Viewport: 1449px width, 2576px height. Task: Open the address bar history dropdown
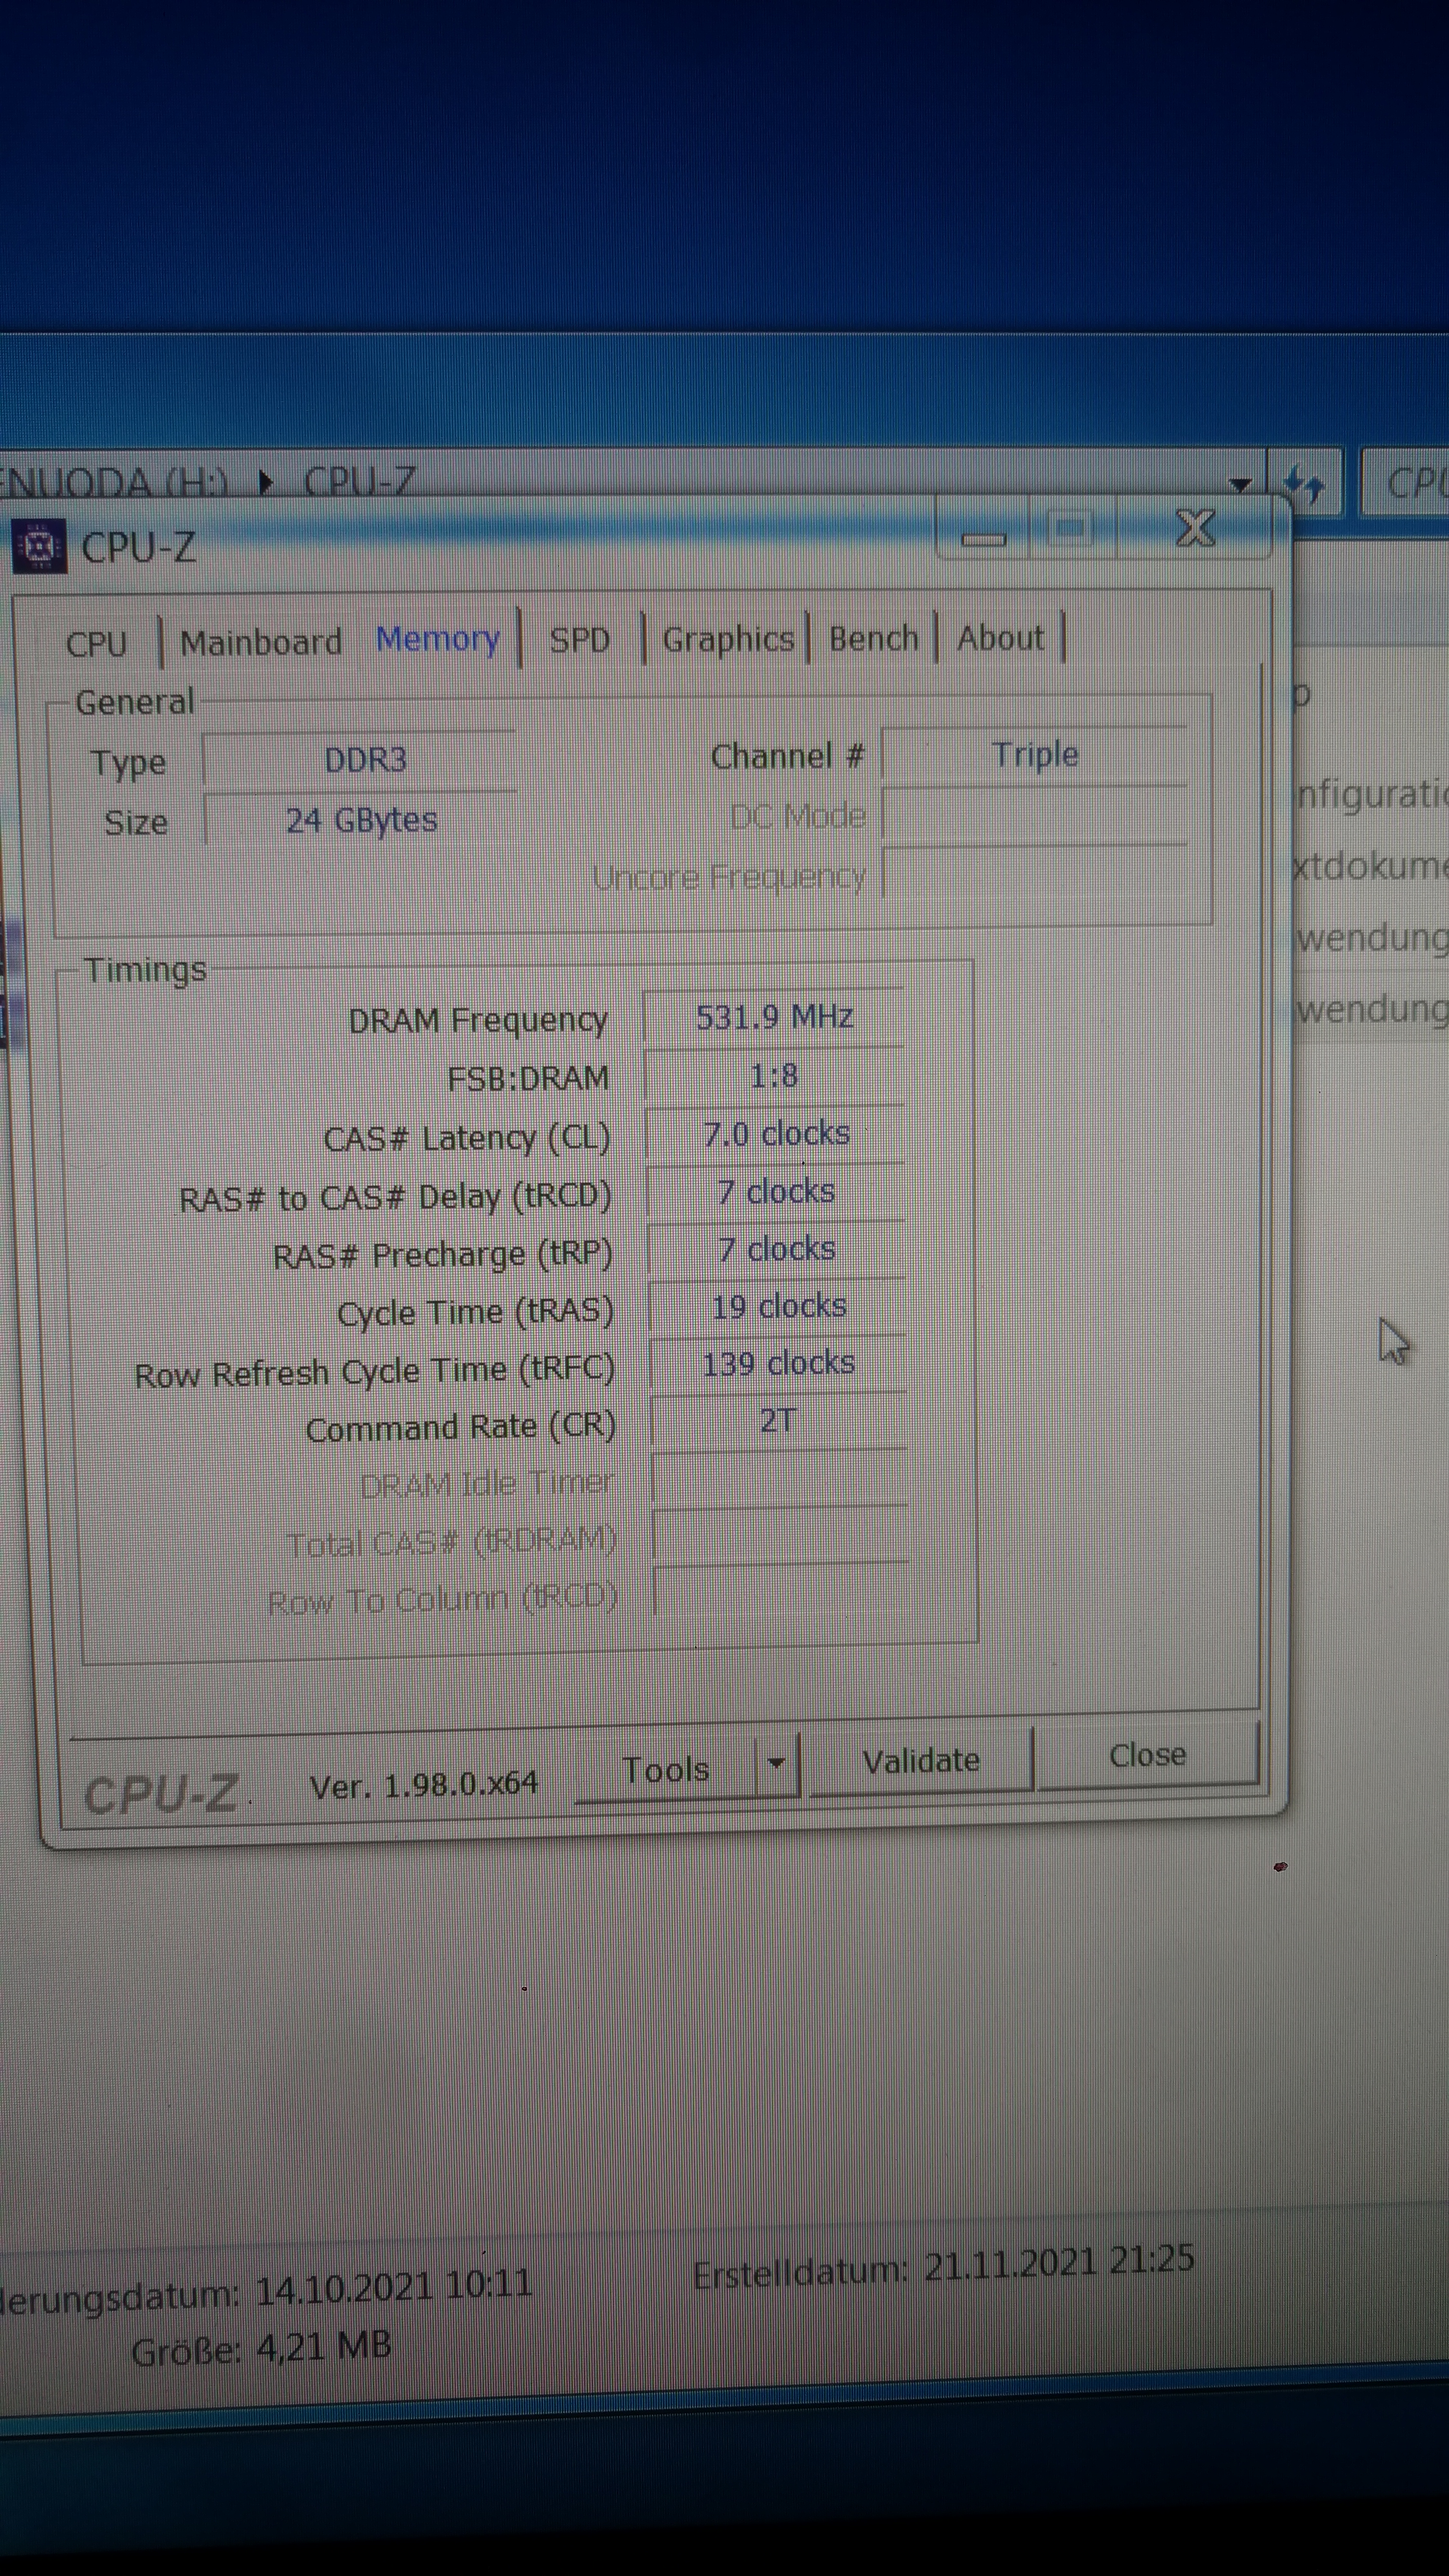point(1240,484)
